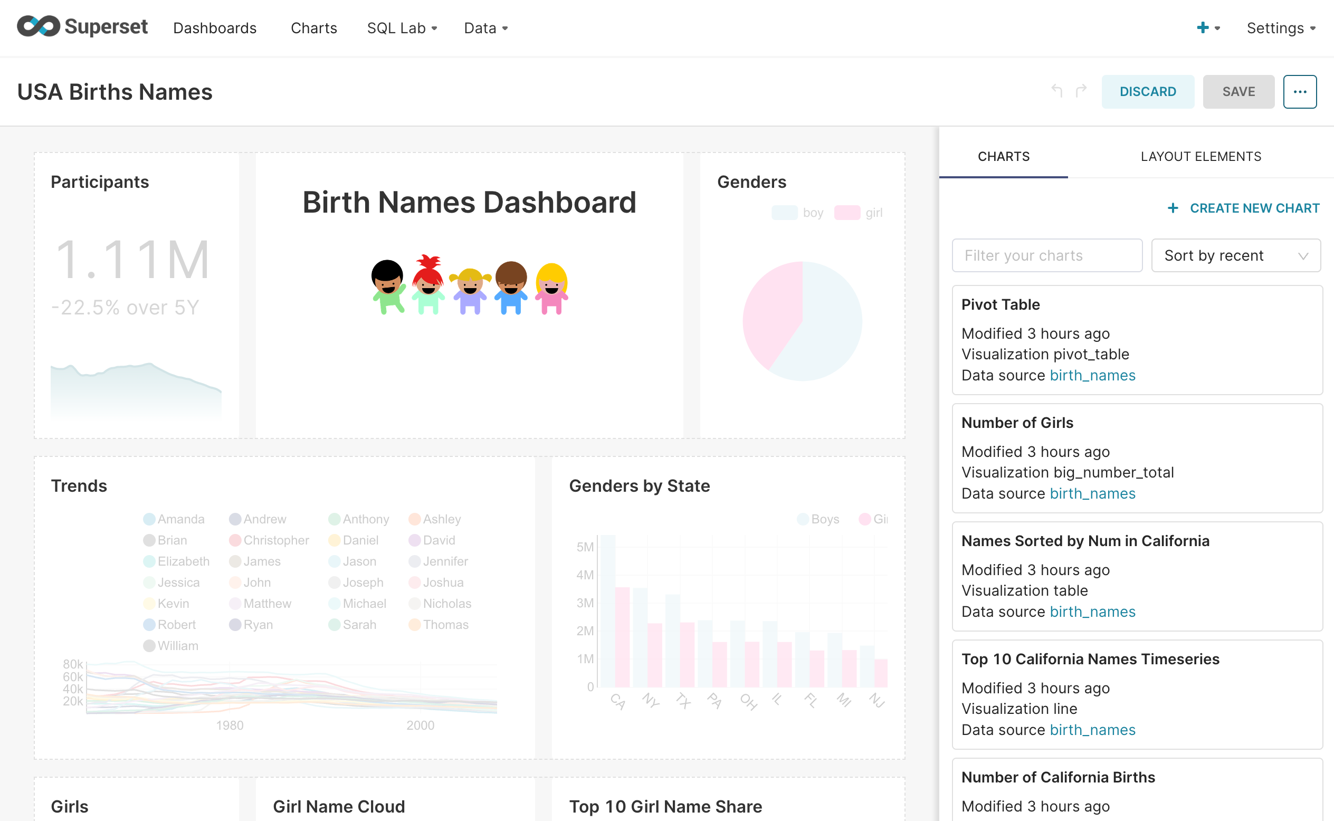Image resolution: width=1334 pixels, height=821 pixels.
Task: Click the SAVE button
Action: click(1238, 91)
